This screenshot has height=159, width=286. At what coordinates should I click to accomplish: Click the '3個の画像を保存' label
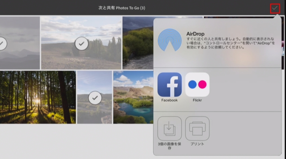(x=169, y=146)
